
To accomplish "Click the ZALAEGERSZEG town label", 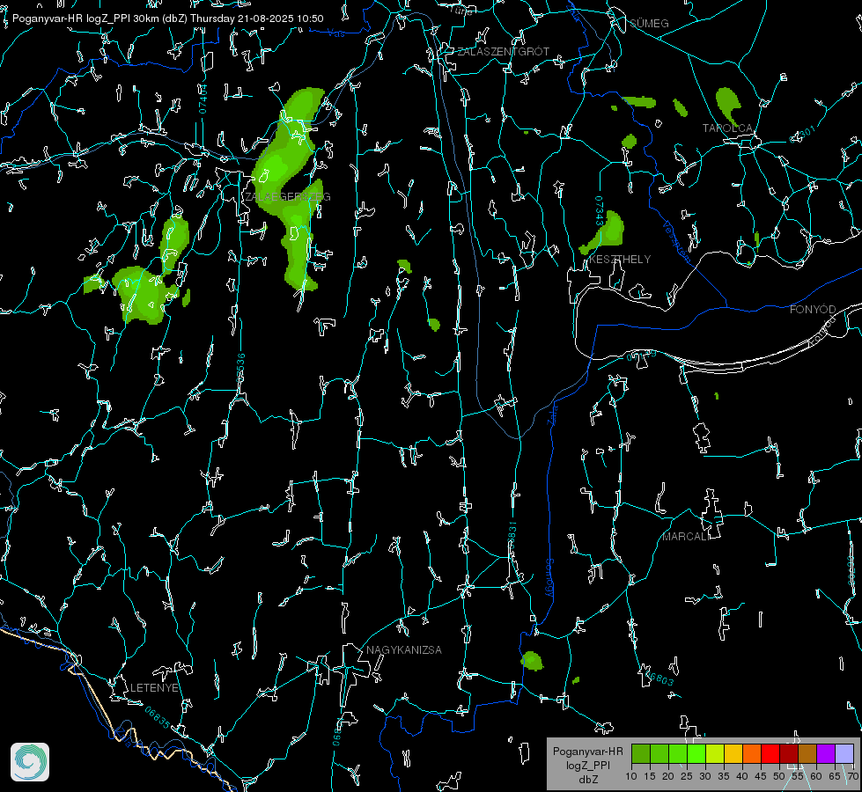I will (x=287, y=196).
